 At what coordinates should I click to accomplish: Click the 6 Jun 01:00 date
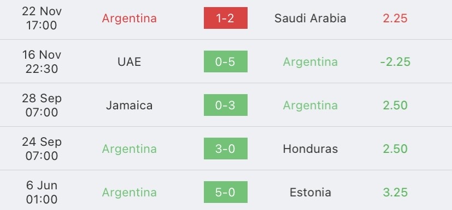click(x=42, y=192)
